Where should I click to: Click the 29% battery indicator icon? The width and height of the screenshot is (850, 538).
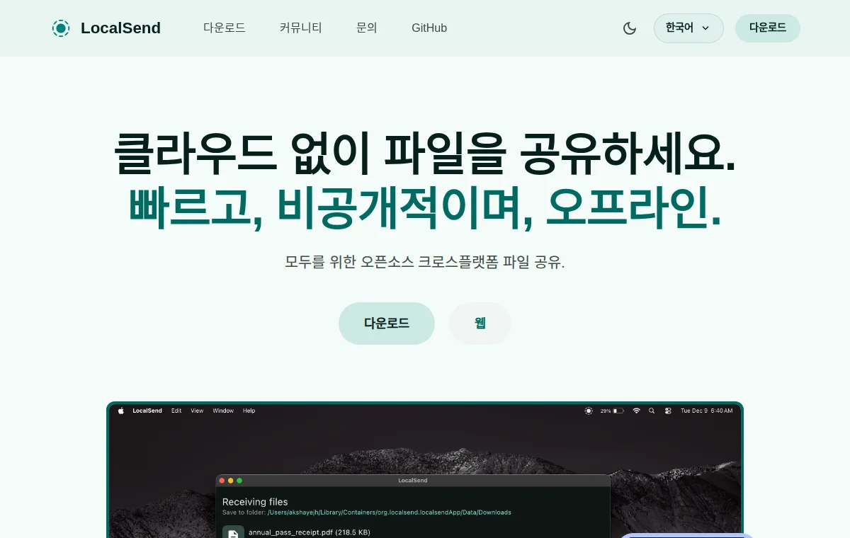(x=618, y=411)
